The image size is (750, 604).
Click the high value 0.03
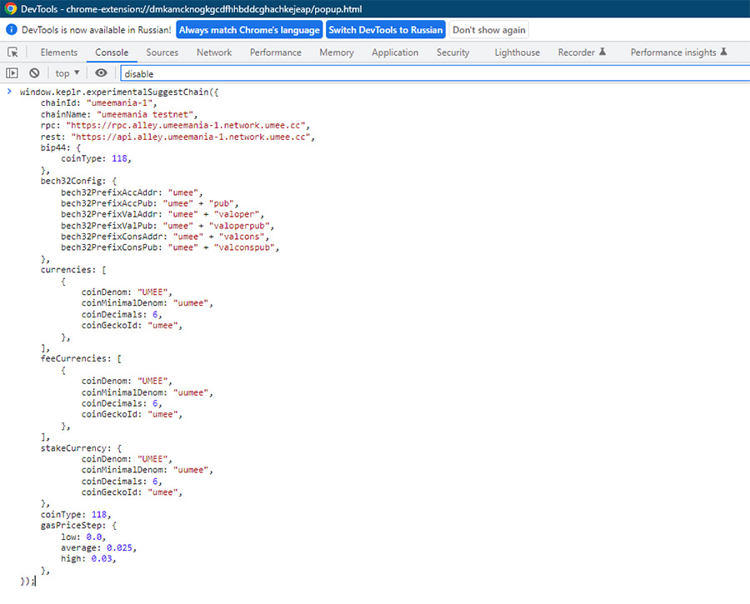[102, 558]
